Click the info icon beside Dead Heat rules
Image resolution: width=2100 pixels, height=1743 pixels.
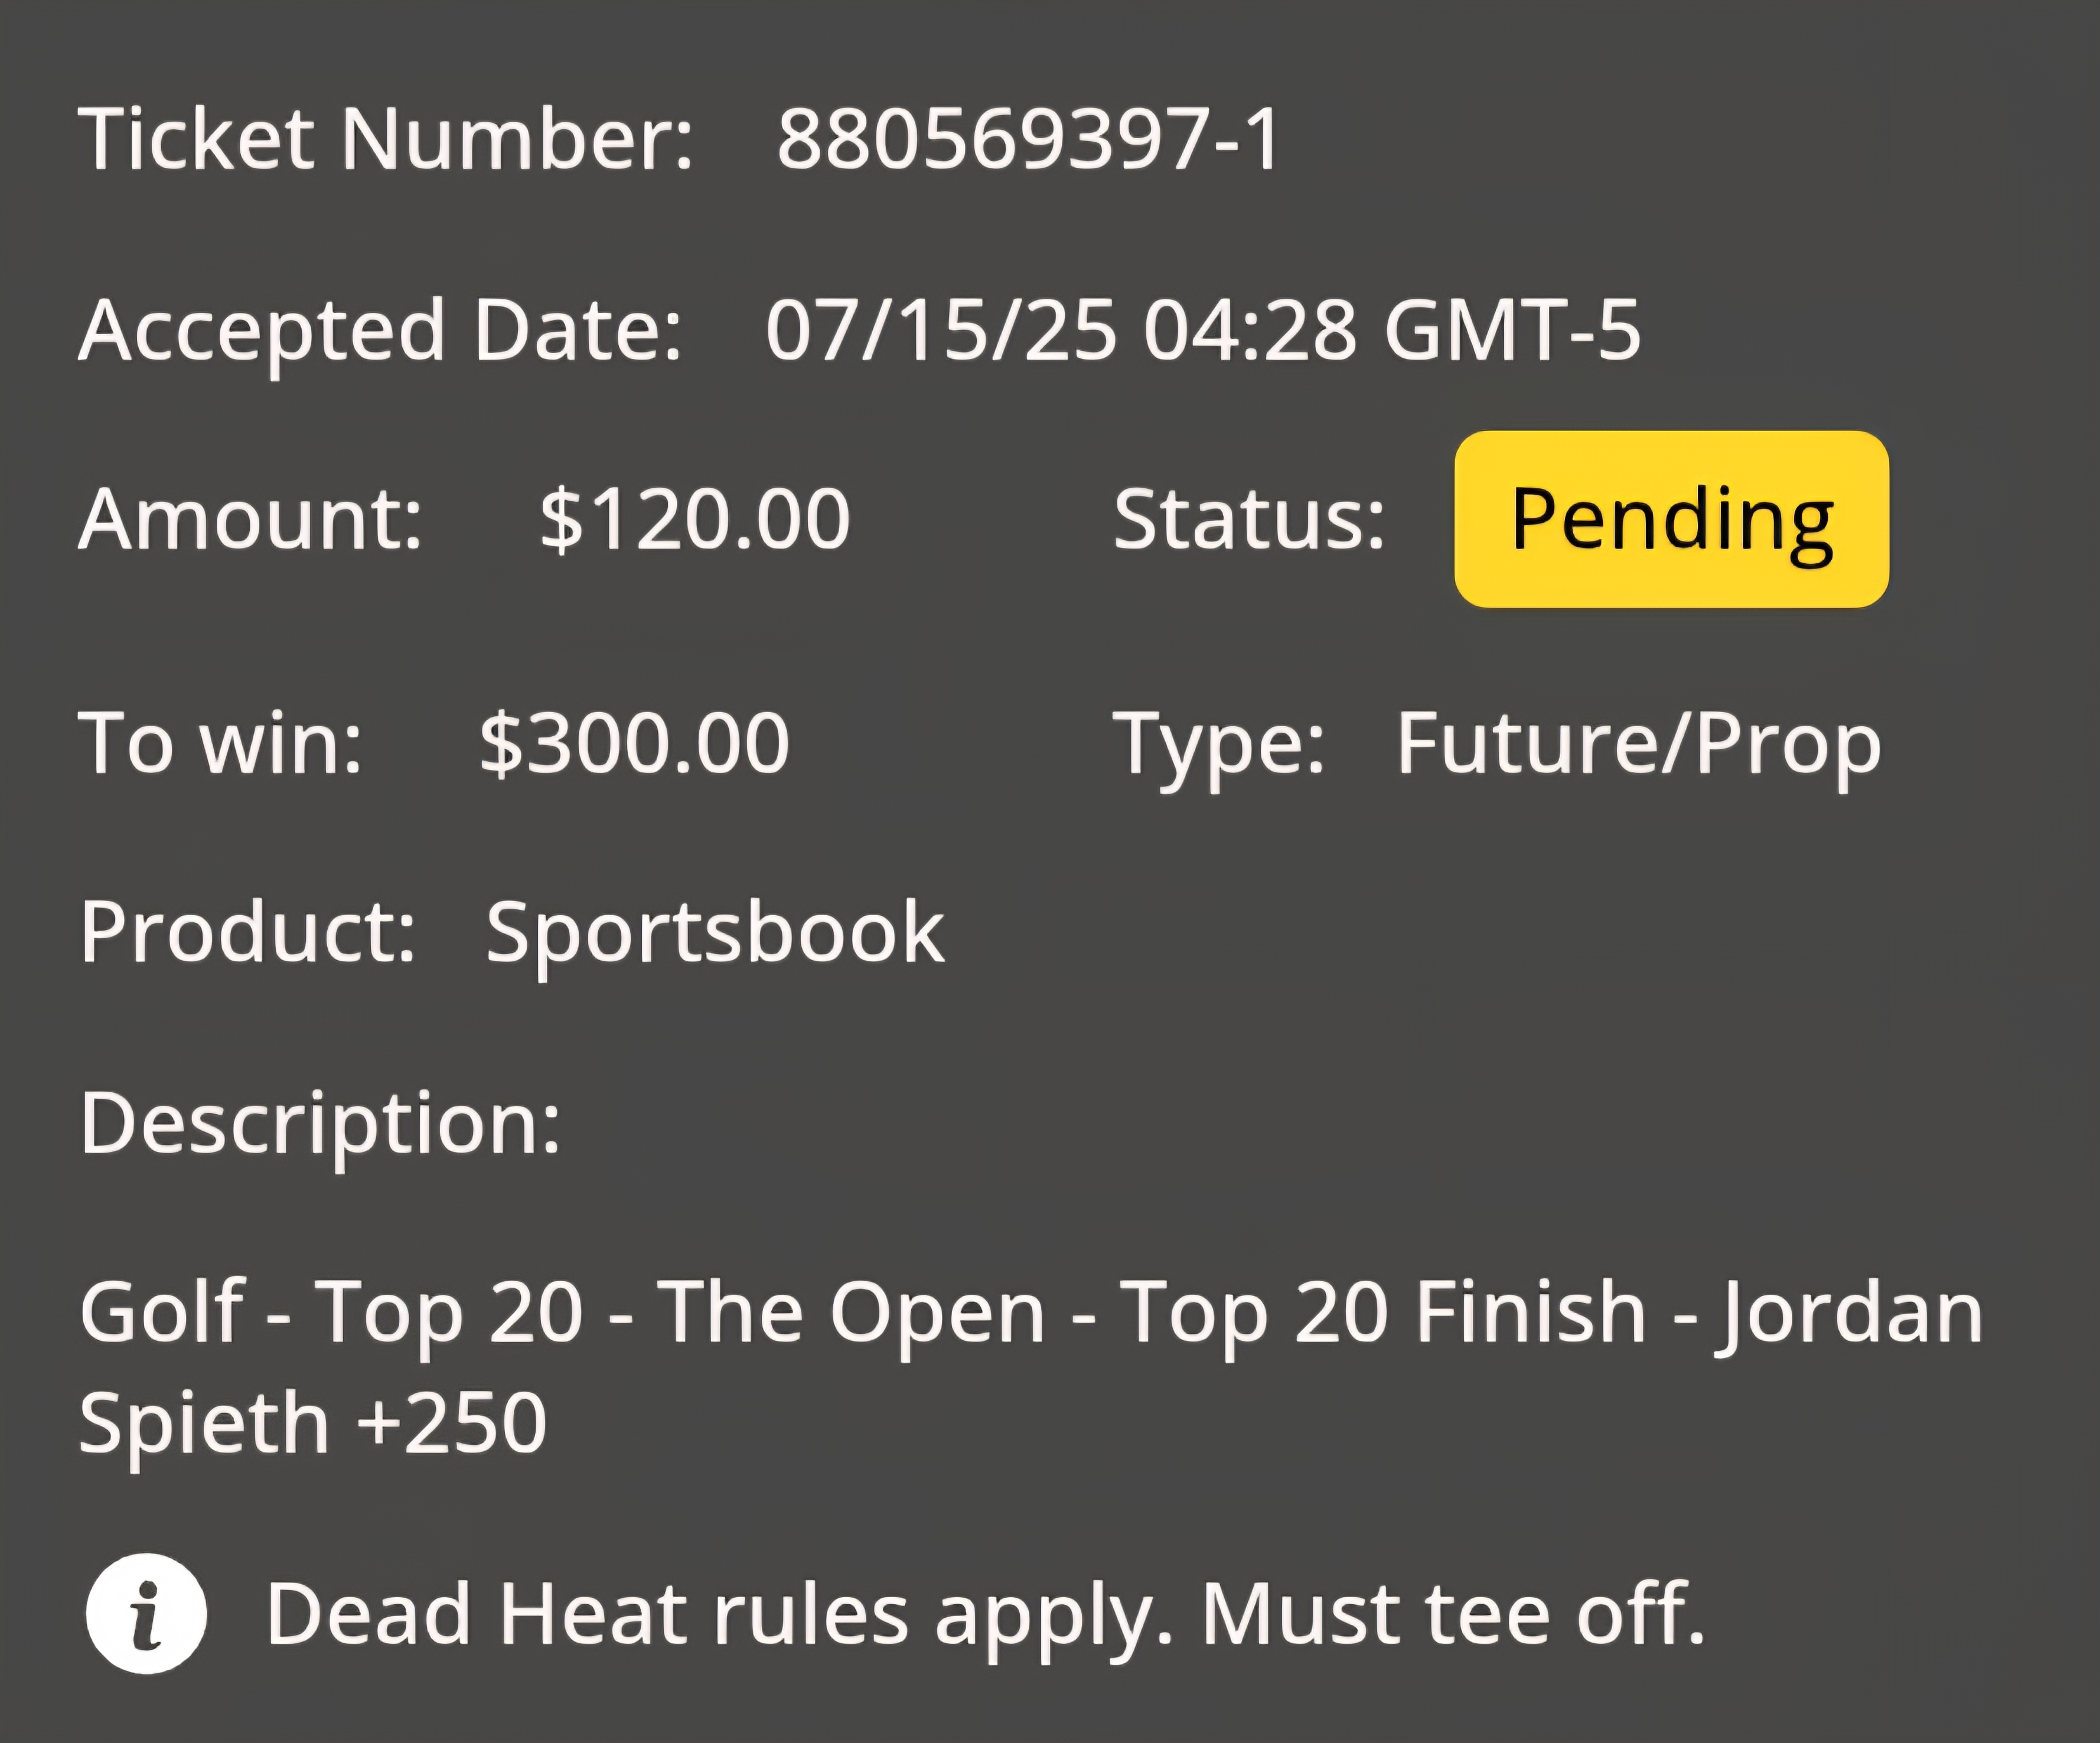click(146, 1613)
